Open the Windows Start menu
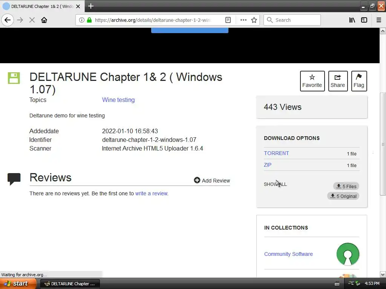Screen dimensions: 386x289 click(x=18, y=283)
